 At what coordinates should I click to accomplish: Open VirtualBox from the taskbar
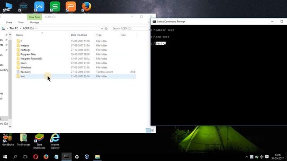[x=87, y=157]
